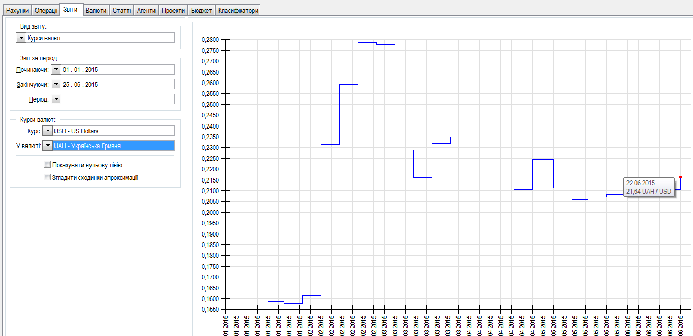Click the empty Період input field

coord(117,99)
